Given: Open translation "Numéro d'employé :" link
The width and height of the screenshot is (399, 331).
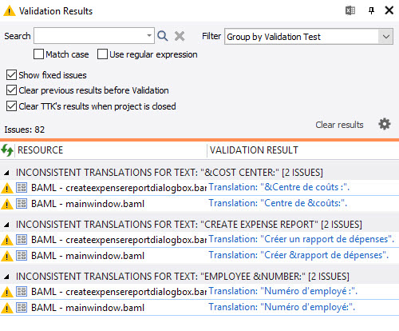Looking at the screenshot, I should click(x=283, y=291).
